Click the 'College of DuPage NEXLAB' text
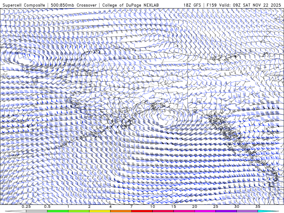Image resolution: width=284 pixels, height=213 pixels. (x=131, y=5)
